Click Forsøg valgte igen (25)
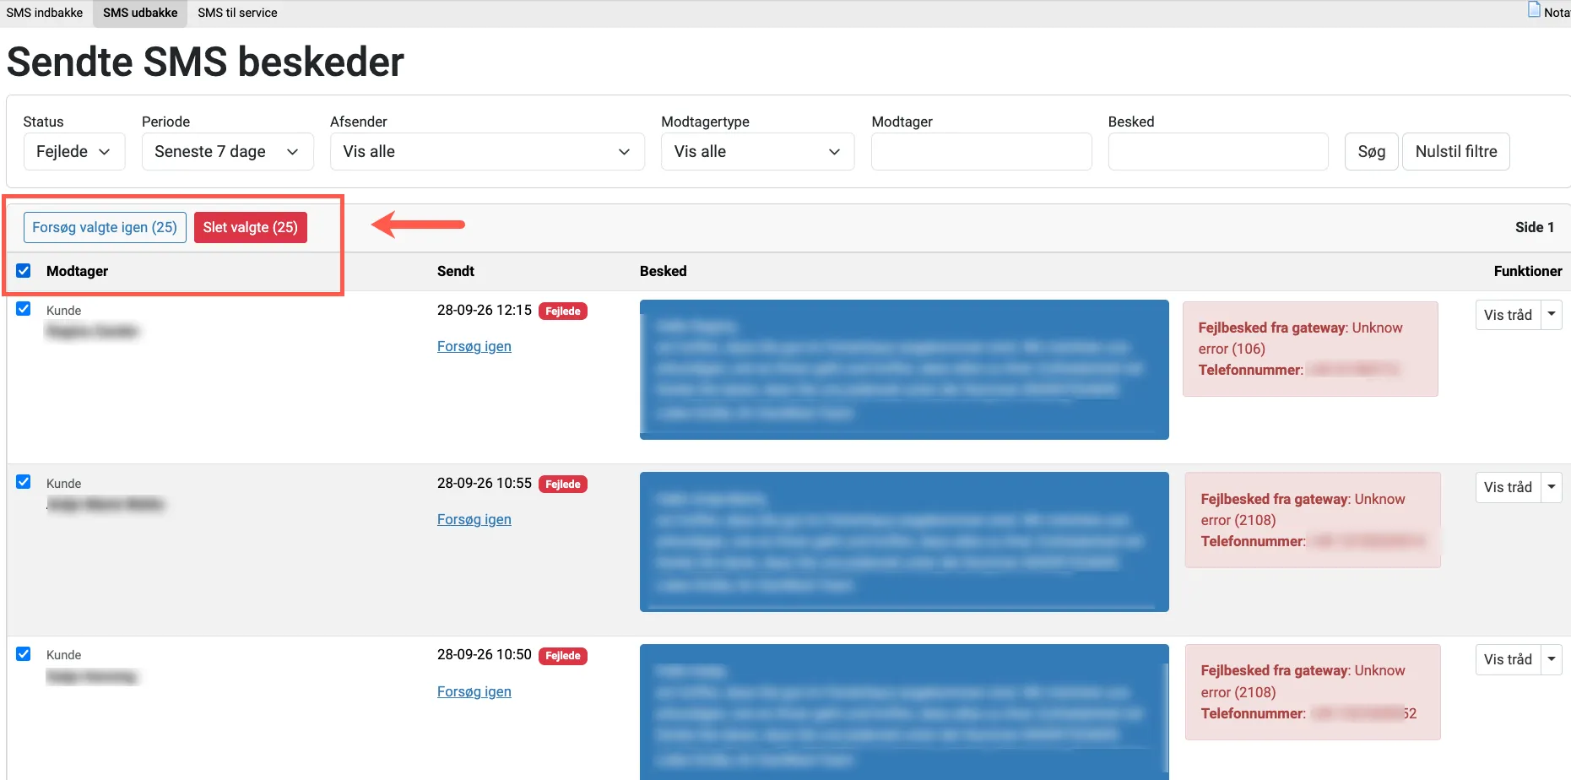Screen dimensions: 1571x780 click(105, 227)
